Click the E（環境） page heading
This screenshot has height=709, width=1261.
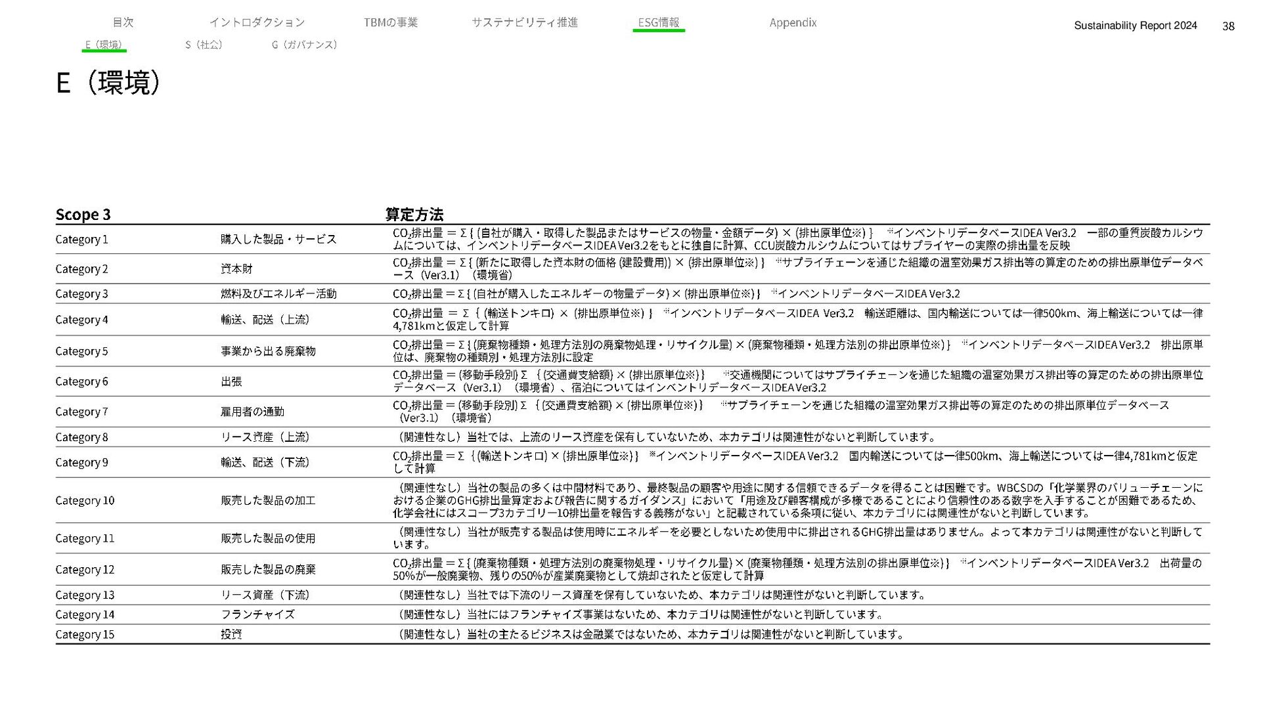coord(108,83)
